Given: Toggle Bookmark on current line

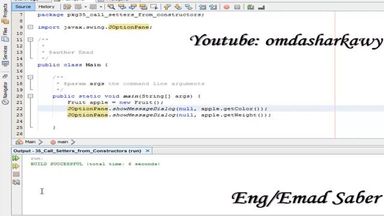Looking at the screenshot, I should click(188, 7).
